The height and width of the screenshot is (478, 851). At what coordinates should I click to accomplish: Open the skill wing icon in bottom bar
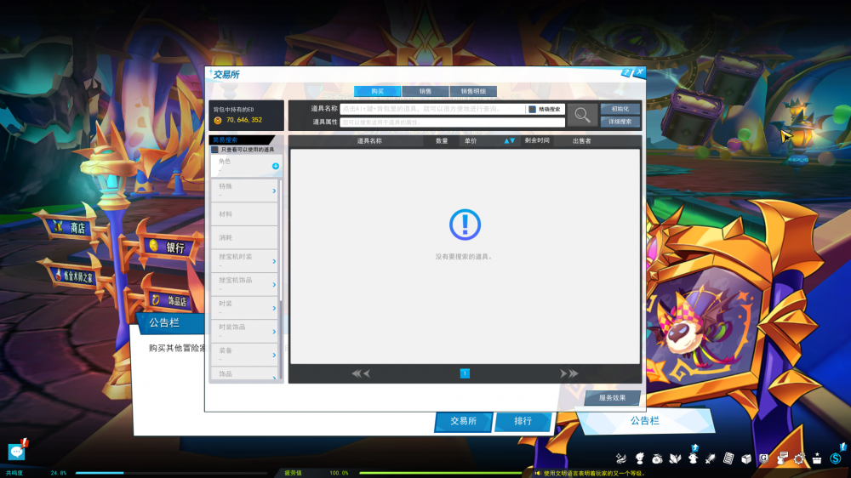click(621, 458)
